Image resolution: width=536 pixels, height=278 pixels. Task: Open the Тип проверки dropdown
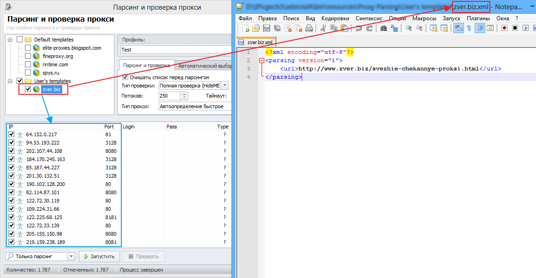[225, 86]
